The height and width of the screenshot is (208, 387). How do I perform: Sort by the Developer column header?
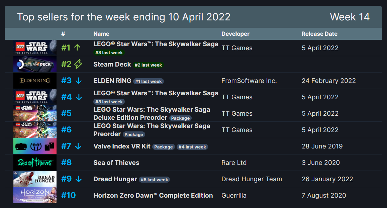(235, 34)
